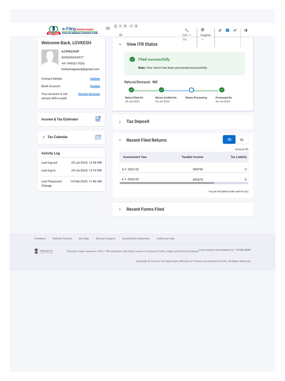
Task: Toggle high contrast mode icon
Action: pos(246,31)
